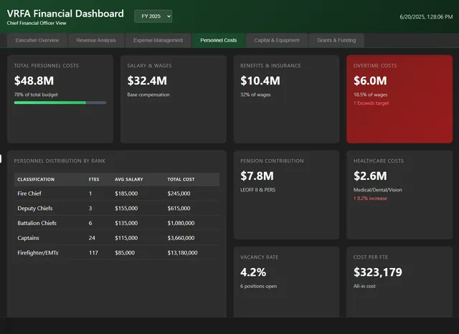Click the $1,080,000 Battalion Chiefs total cost
Viewport: 459px width, 334px height.
click(181, 223)
